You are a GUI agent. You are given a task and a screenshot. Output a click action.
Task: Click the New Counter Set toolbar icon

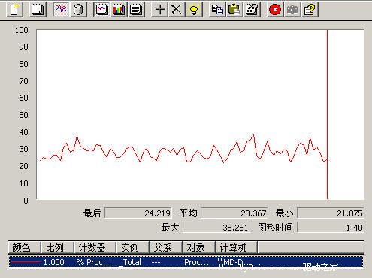click(x=14, y=10)
